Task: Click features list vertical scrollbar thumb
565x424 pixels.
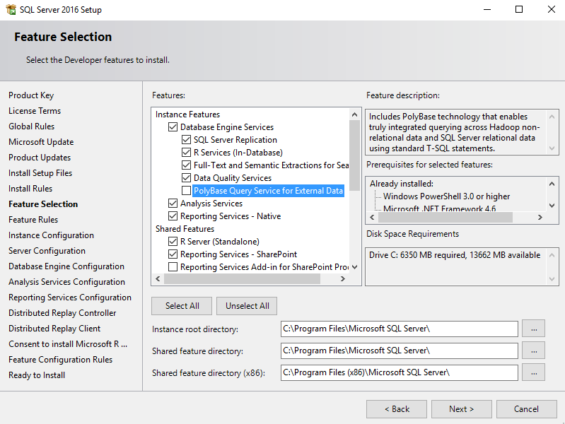Action: [x=354, y=155]
